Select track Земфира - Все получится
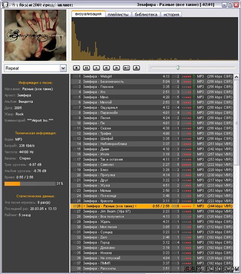Screen dimensions: 241x274 pos(152,216)
